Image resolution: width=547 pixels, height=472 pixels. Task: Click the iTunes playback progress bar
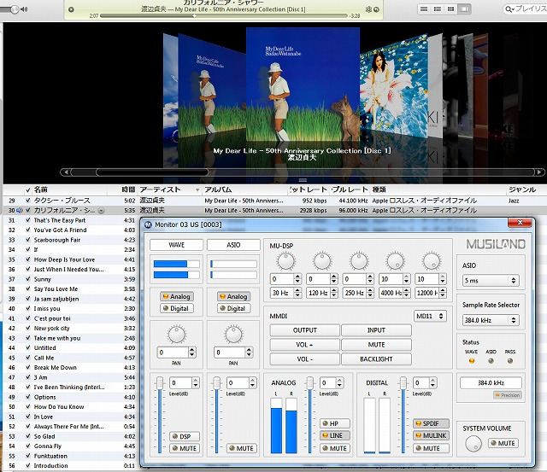click(x=224, y=15)
